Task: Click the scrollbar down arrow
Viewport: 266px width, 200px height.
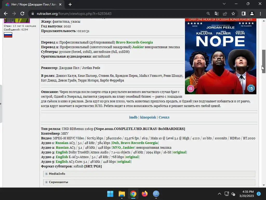Action: click(x=264, y=185)
